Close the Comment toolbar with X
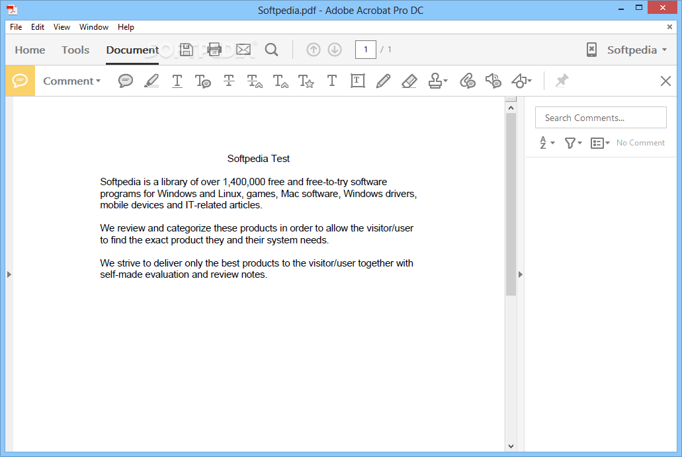 tap(665, 81)
